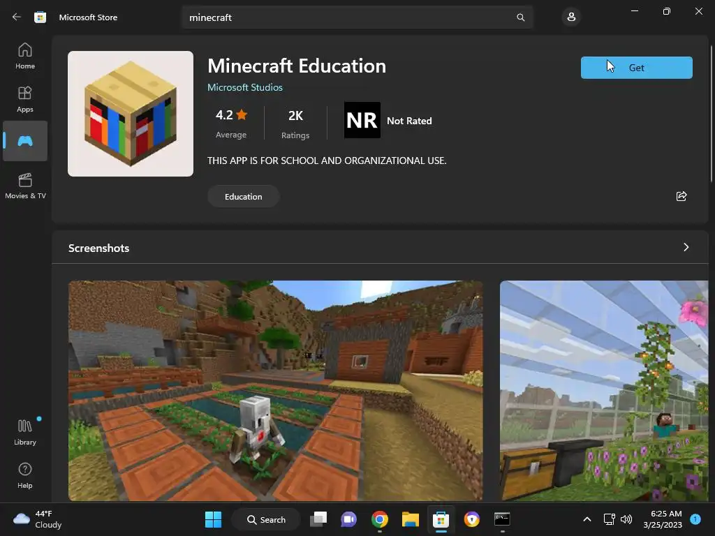Click the search field containing minecraft
The height and width of the screenshot is (536, 715).
tap(357, 17)
